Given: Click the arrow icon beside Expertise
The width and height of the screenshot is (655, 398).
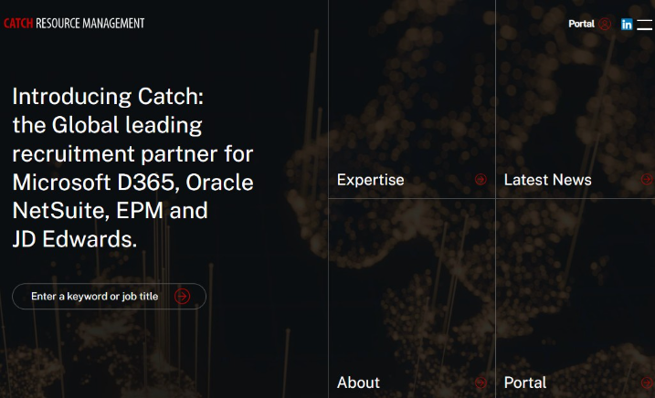Looking at the screenshot, I should pyautogui.click(x=481, y=180).
